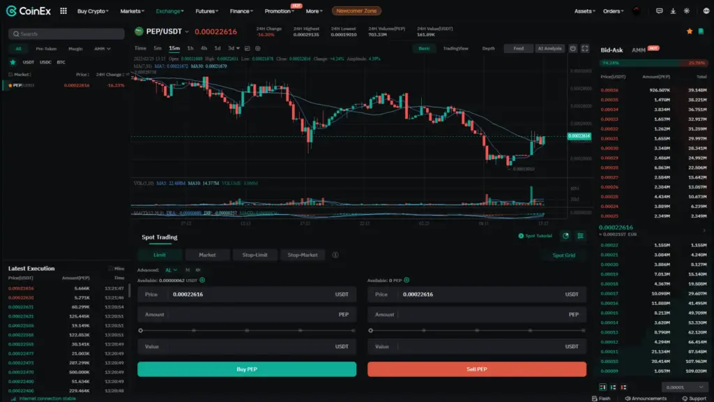Add PEP funds with plus icon
Screen dimensions: 714x402
click(407, 281)
